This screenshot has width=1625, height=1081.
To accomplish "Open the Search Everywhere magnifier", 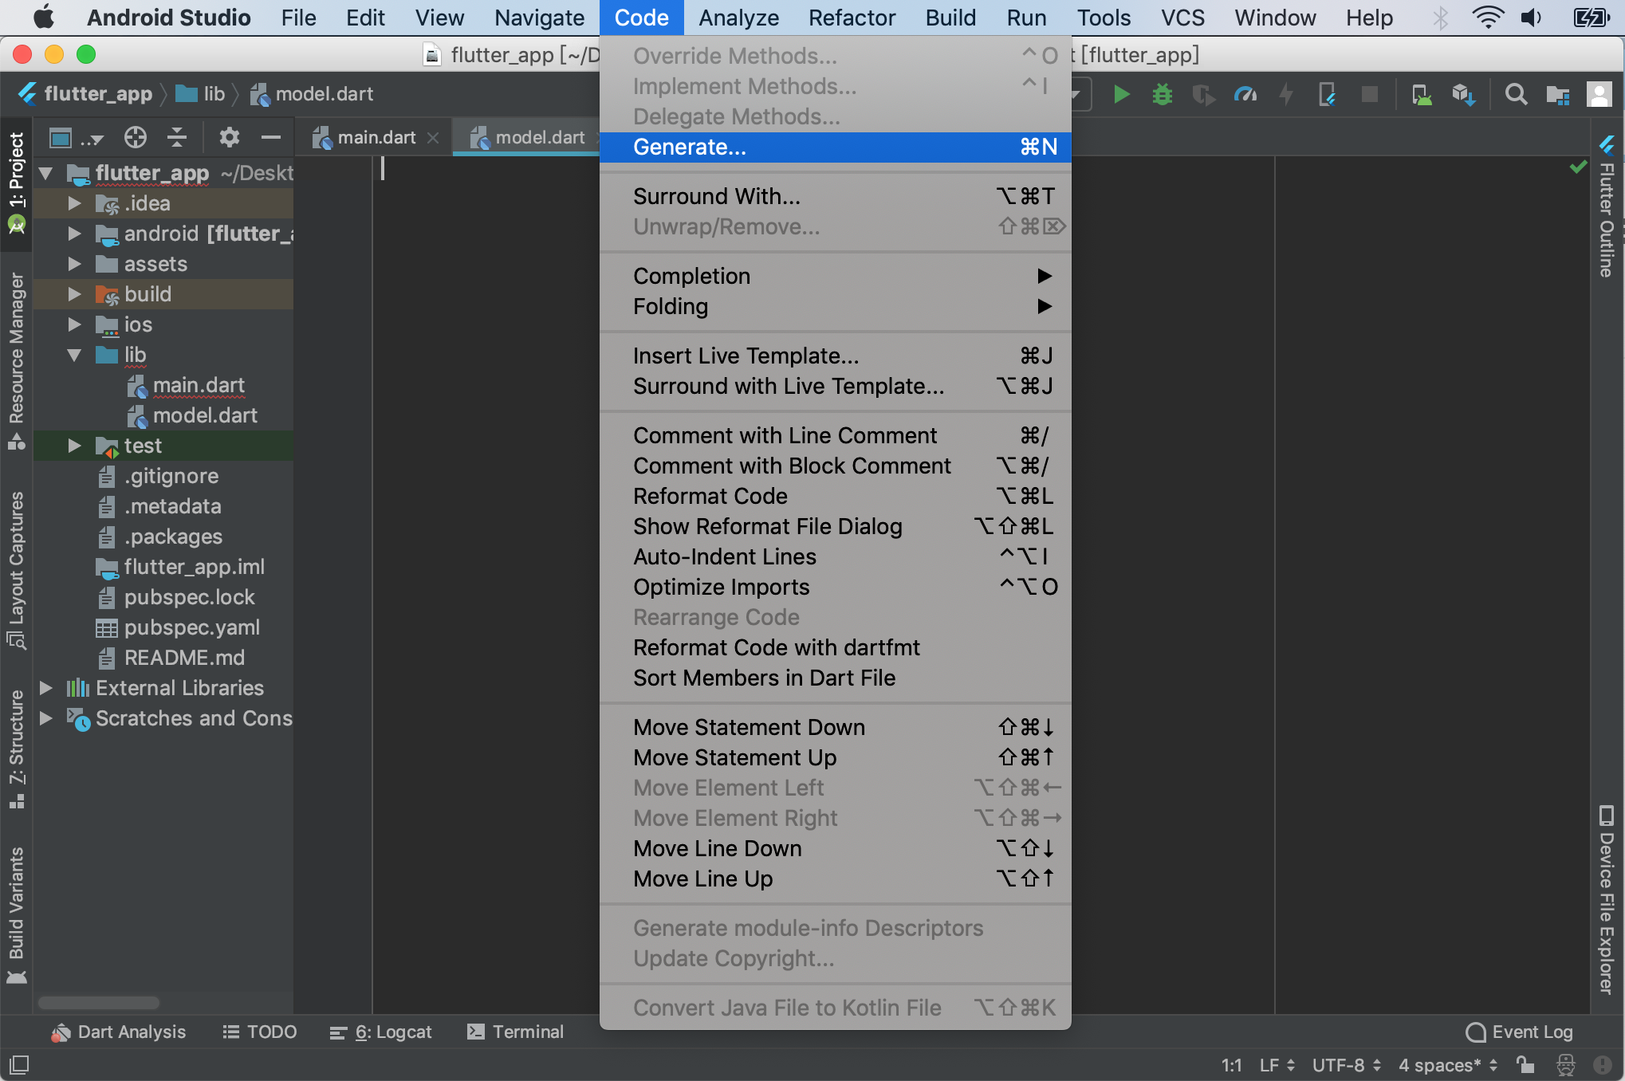I will click(1516, 95).
